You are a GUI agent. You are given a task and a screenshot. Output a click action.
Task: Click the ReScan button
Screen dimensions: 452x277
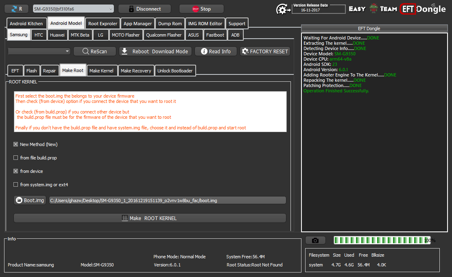click(94, 51)
